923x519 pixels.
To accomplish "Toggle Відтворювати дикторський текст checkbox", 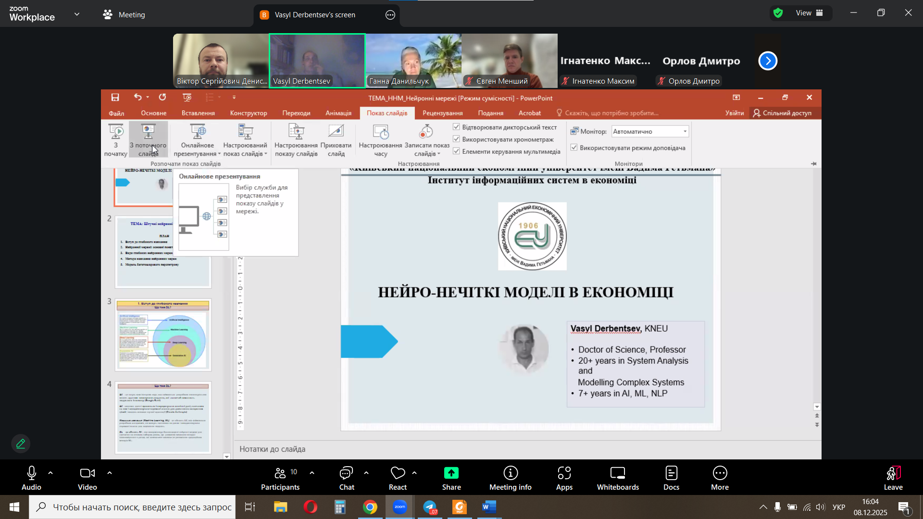I will 456,127.
